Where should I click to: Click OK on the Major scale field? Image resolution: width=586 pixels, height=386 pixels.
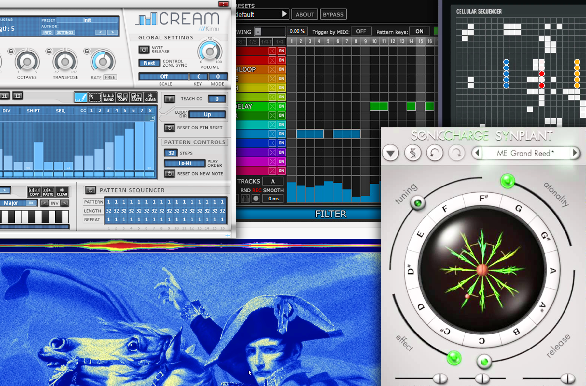31,203
